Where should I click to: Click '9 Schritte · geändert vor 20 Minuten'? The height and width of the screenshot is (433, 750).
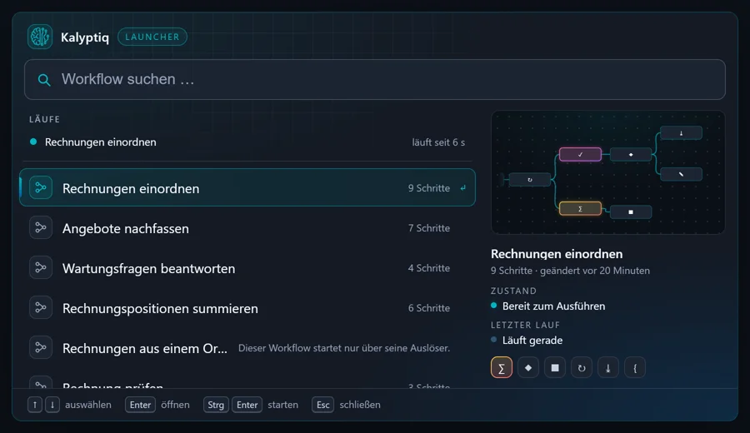pos(570,271)
